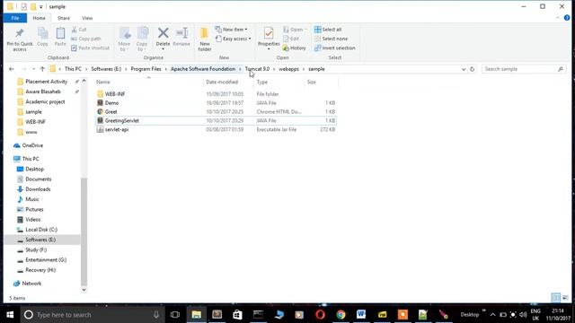Click Apache Software Foundation breadcrumb

click(x=203, y=69)
